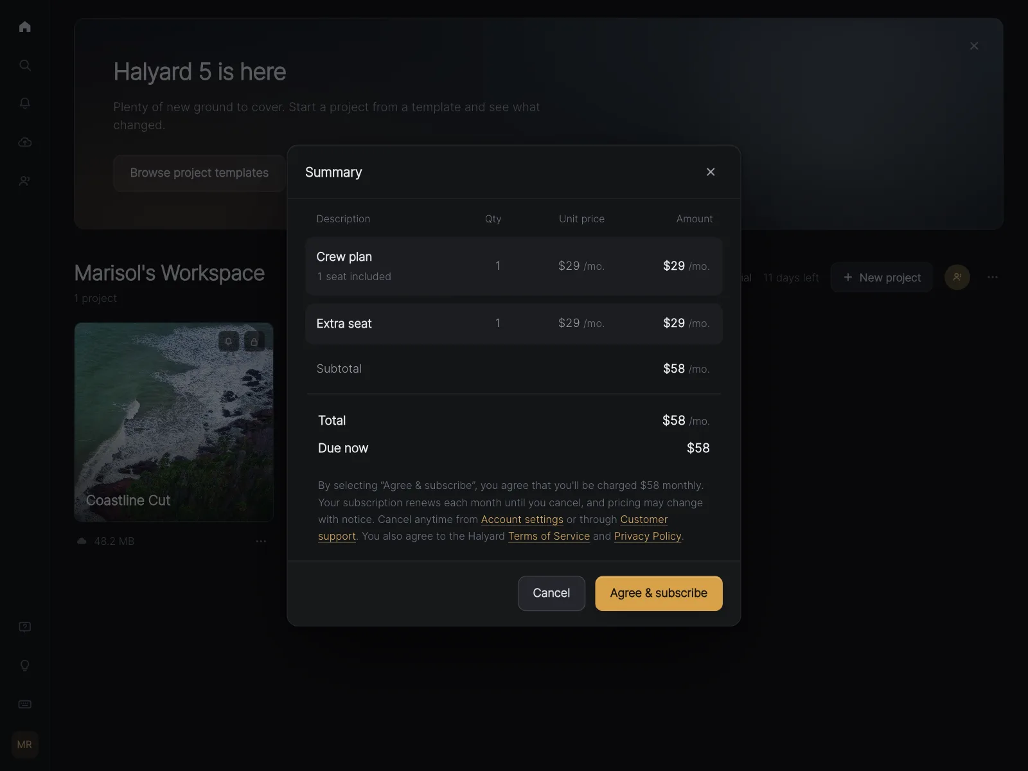Click the "Halyard 5 is here" heading
1028x771 pixels.
tap(200, 72)
